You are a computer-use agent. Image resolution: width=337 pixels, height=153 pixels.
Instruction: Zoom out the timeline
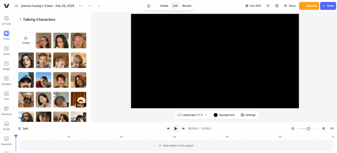click(293, 129)
